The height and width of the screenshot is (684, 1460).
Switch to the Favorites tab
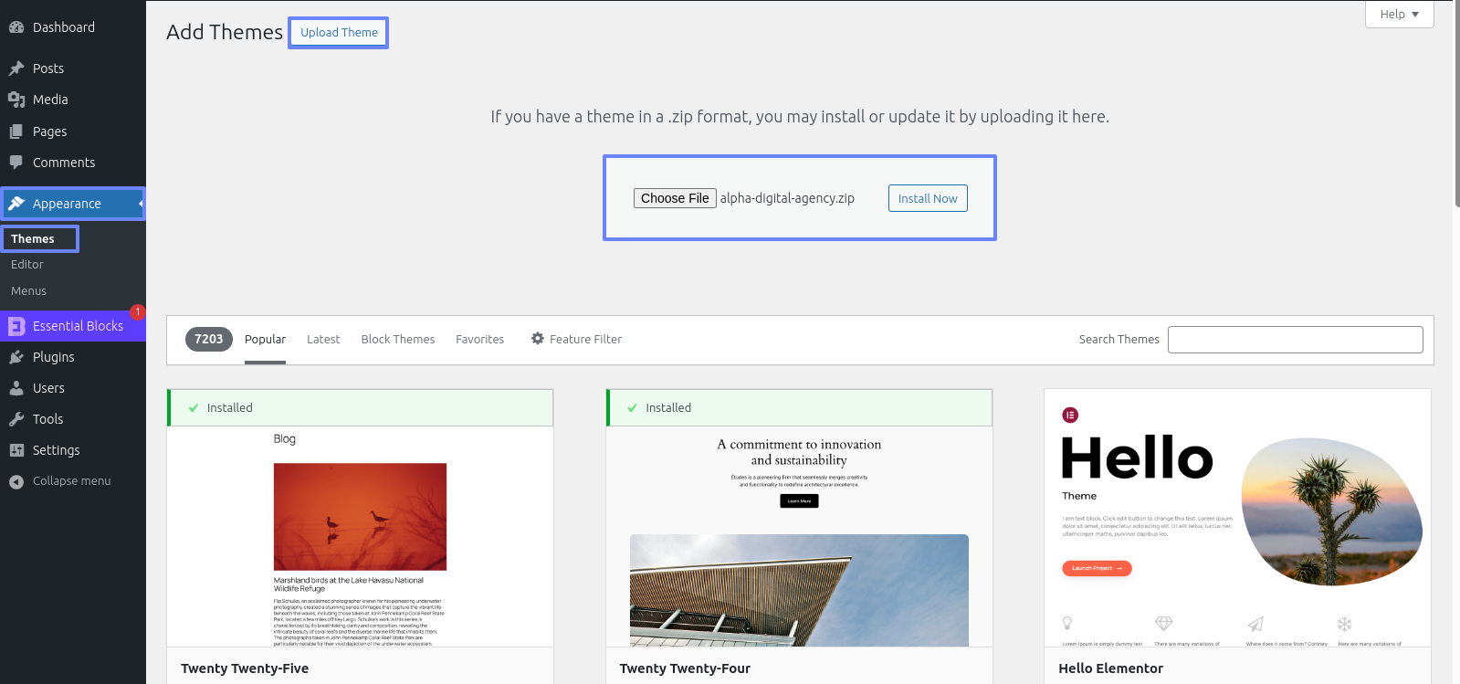pos(479,340)
